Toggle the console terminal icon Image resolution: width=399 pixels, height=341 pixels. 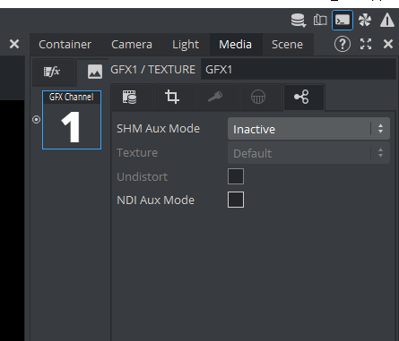(343, 21)
